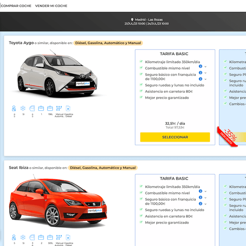Image resolution: width=246 pixels, height=246 pixels.
Task: Click Toyota Aygo's Seguro ruedas y lunas no incluido text
Action: coord(175,85)
